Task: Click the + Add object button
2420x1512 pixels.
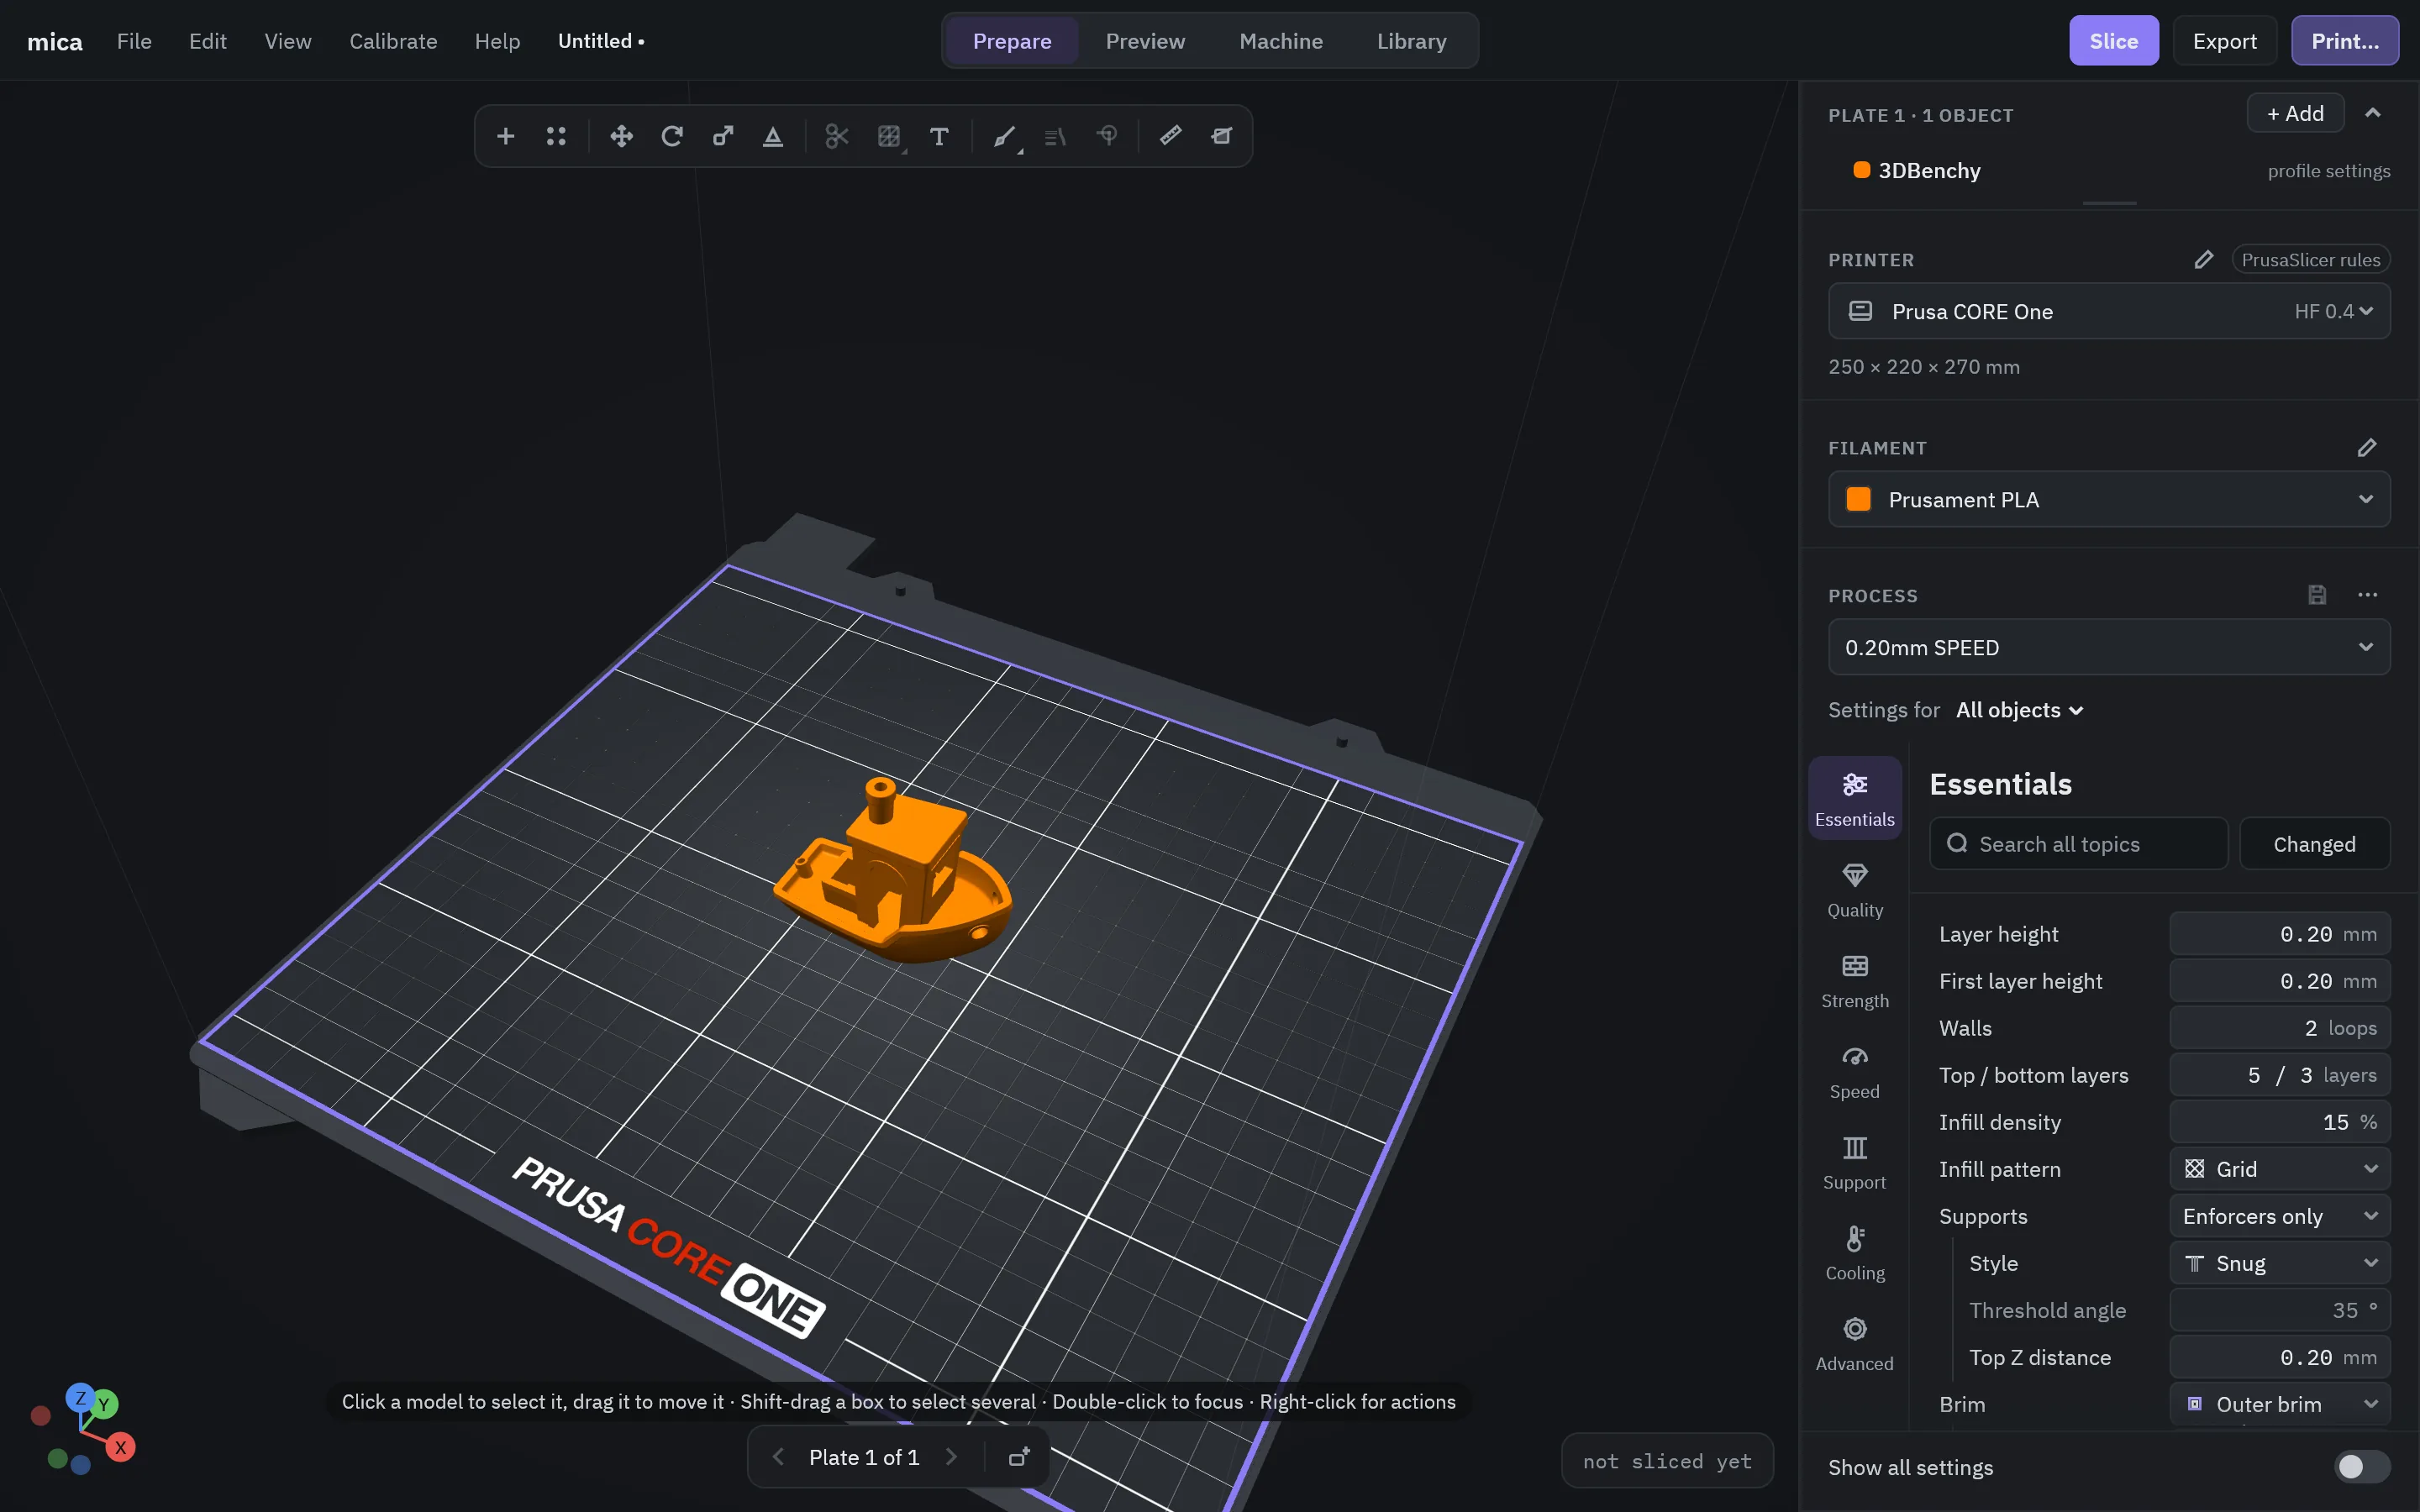Action: [x=2295, y=113]
